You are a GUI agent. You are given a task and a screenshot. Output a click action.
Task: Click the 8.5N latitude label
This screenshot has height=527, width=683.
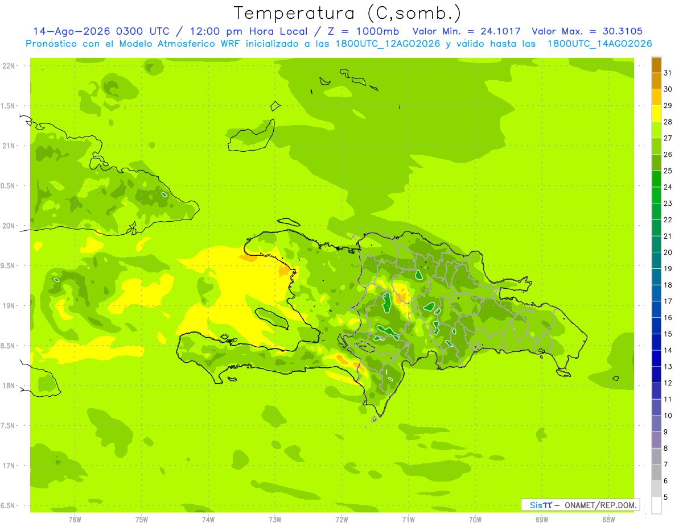pos(8,346)
